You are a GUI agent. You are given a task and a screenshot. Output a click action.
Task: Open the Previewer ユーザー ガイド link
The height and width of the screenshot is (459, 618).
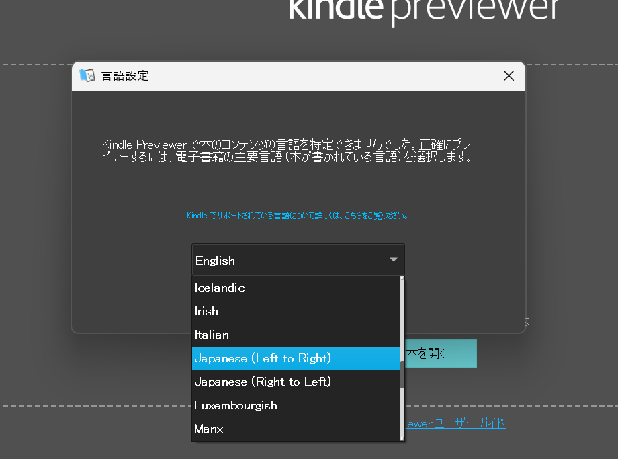click(455, 423)
